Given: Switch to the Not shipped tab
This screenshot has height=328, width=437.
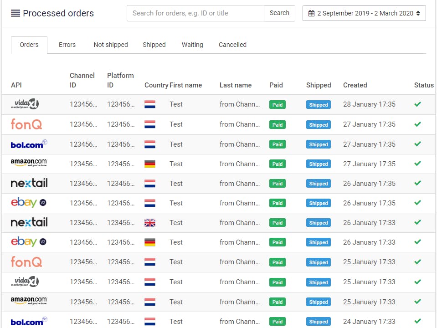Looking at the screenshot, I should [111, 45].
